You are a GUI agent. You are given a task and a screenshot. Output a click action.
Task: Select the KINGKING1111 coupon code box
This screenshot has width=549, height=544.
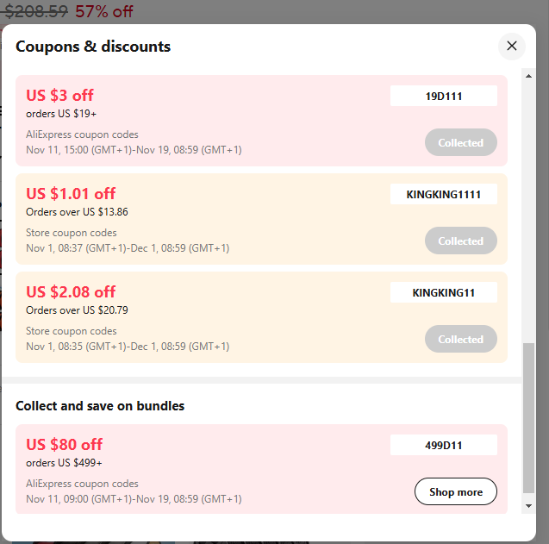444,194
